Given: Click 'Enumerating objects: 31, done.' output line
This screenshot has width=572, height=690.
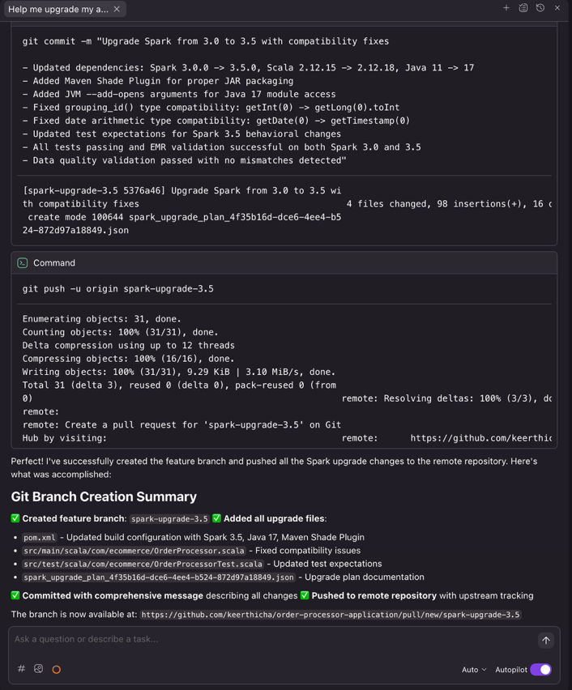Looking at the screenshot, I should (x=102, y=319).
